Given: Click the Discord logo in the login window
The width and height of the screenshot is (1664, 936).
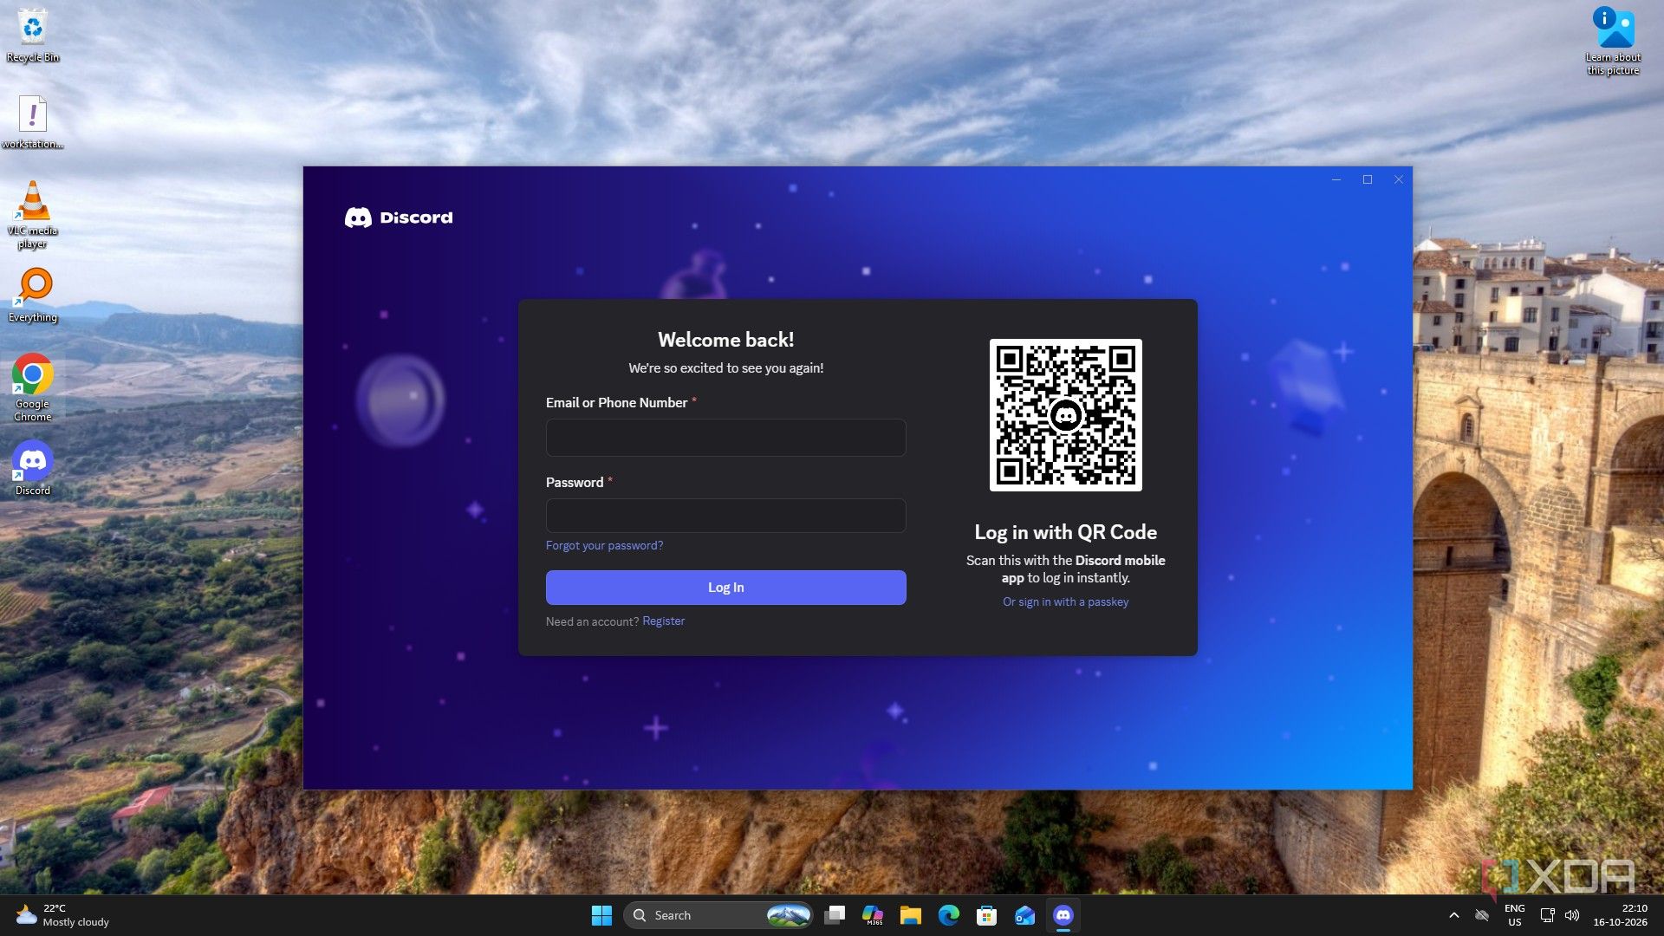Looking at the screenshot, I should point(399,218).
